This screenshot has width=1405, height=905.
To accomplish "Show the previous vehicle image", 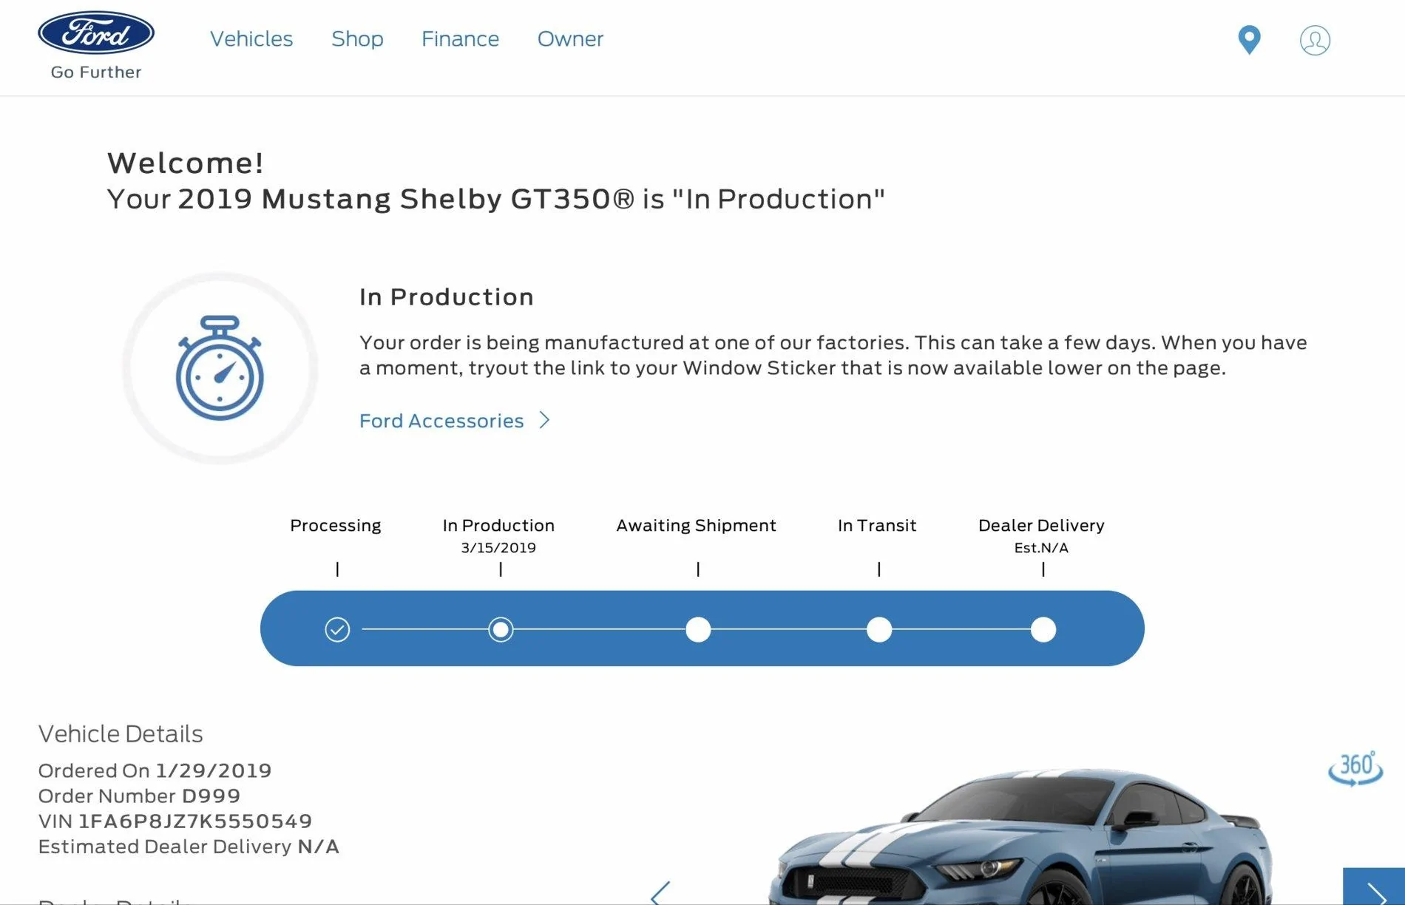I will (660, 892).
